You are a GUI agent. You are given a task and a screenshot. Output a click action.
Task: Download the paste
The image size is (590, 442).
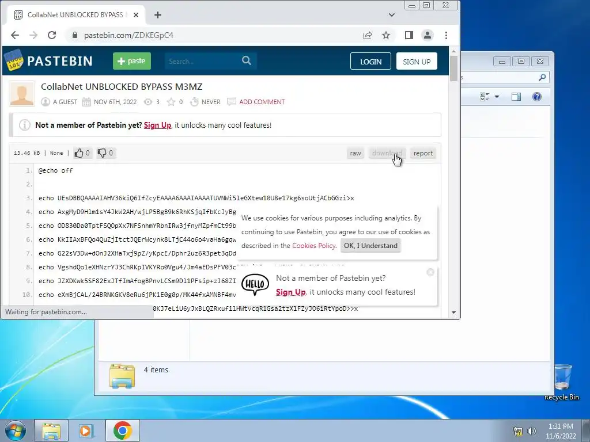tap(387, 153)
